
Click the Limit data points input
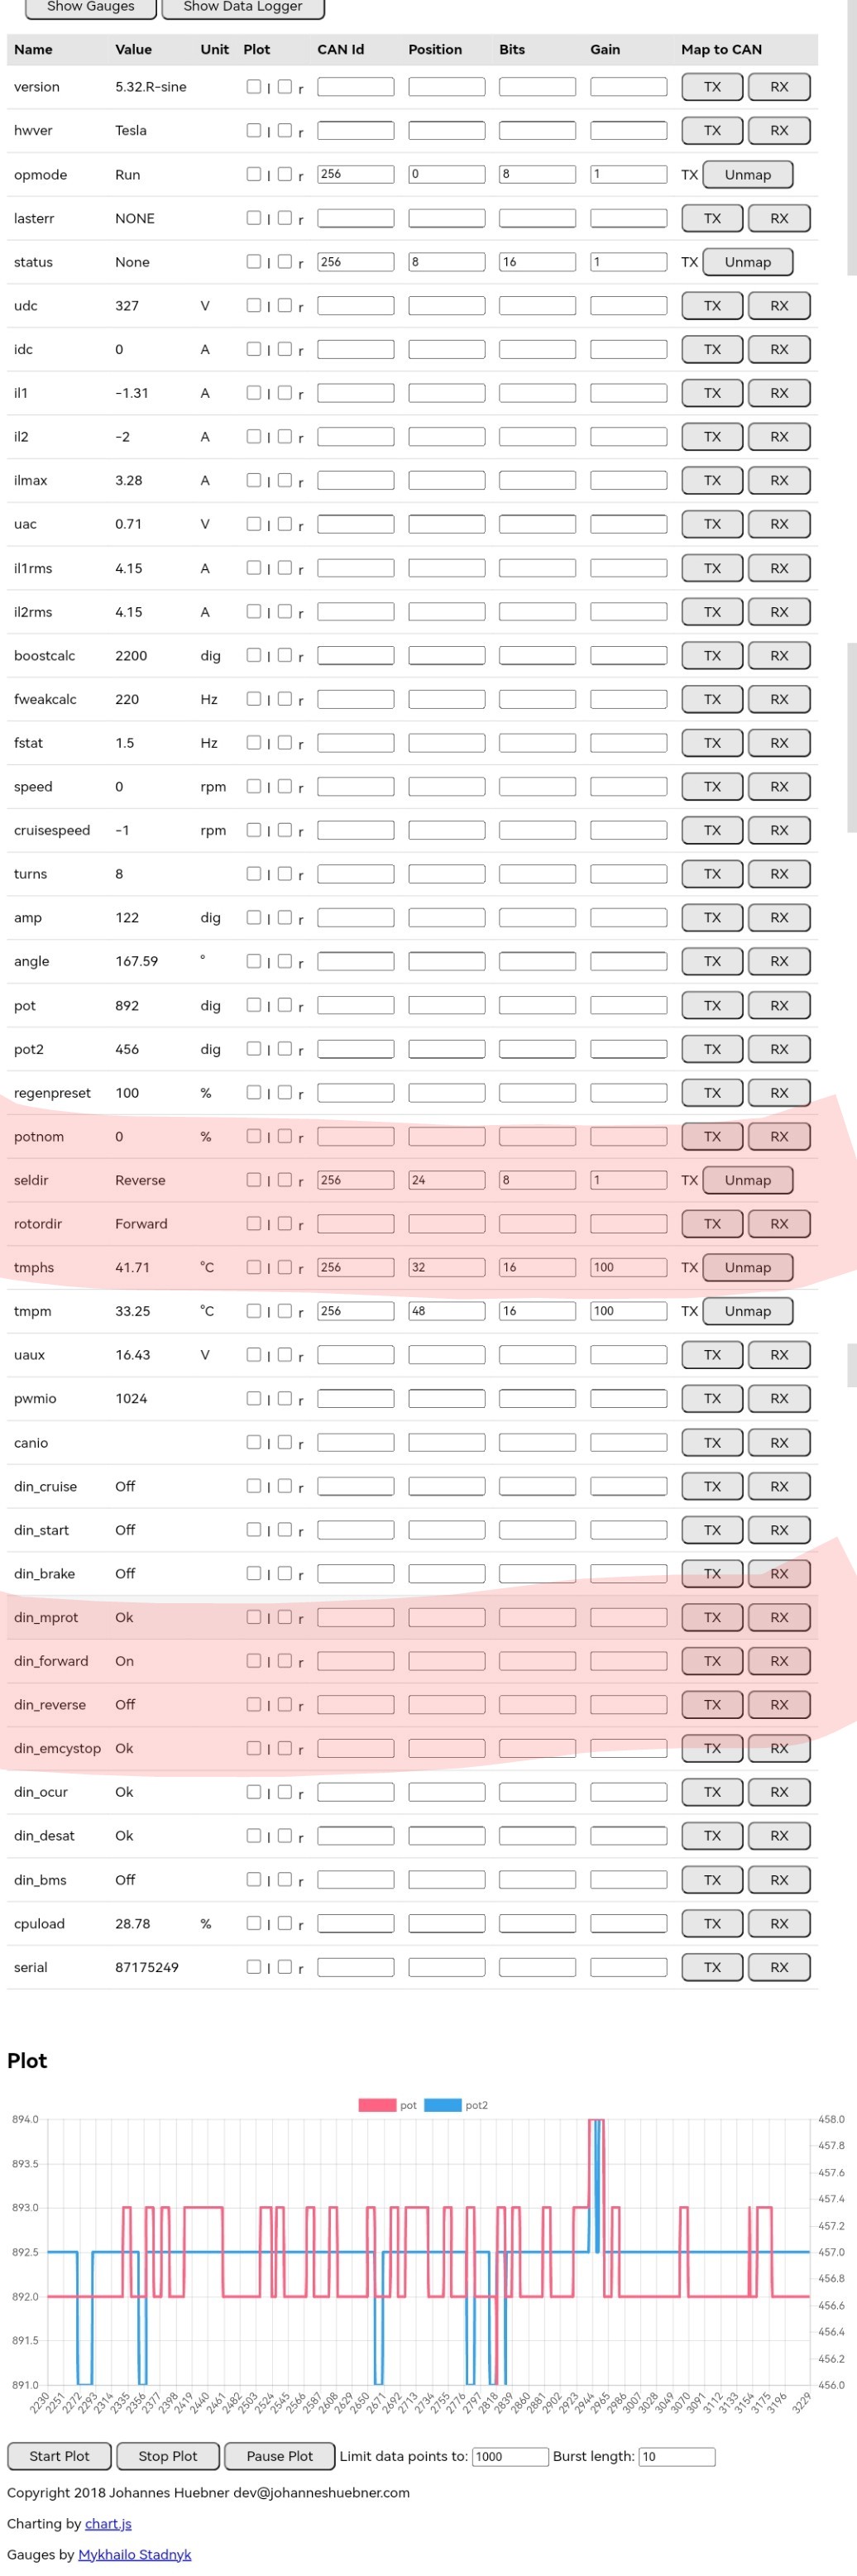(510, 2456)
